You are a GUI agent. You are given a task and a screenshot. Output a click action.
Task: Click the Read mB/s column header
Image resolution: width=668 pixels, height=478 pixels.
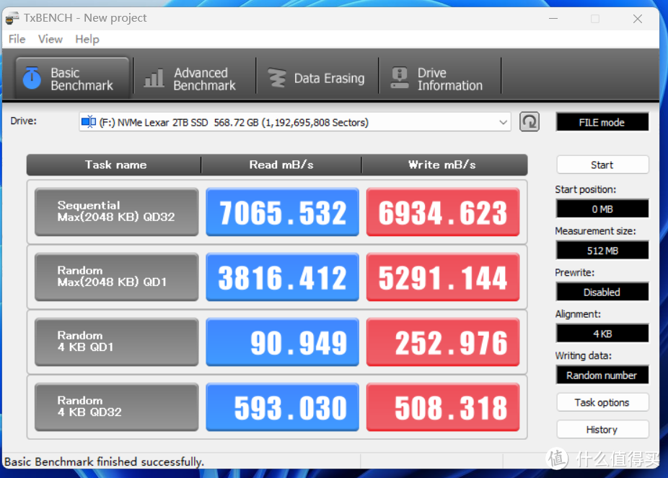[x=281, y=165]
